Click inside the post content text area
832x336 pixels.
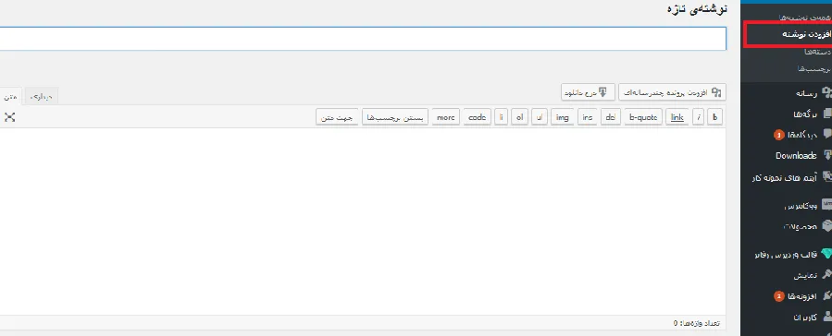tap(363, 222)
